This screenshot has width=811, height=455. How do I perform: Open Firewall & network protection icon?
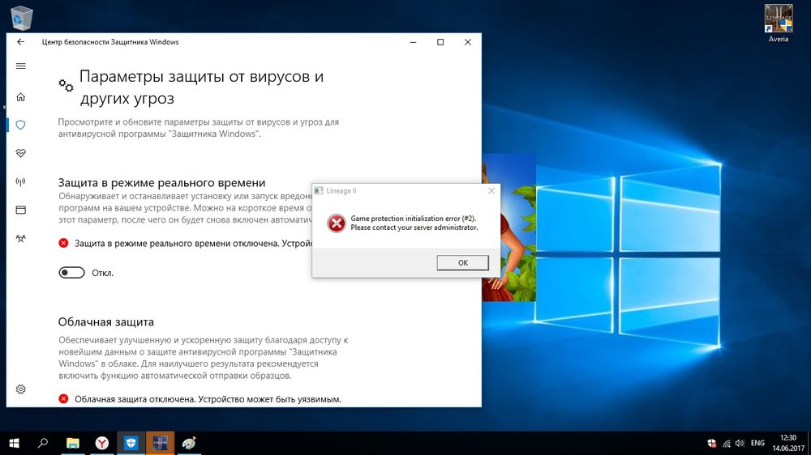pos(21,181)
